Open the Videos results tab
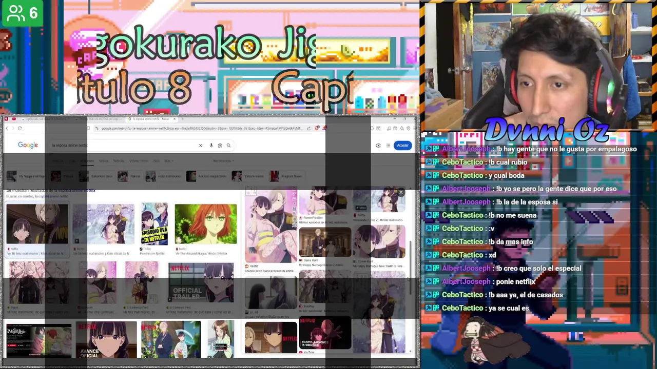Viewport: 657px width, 369px height. tap(104, 161)
